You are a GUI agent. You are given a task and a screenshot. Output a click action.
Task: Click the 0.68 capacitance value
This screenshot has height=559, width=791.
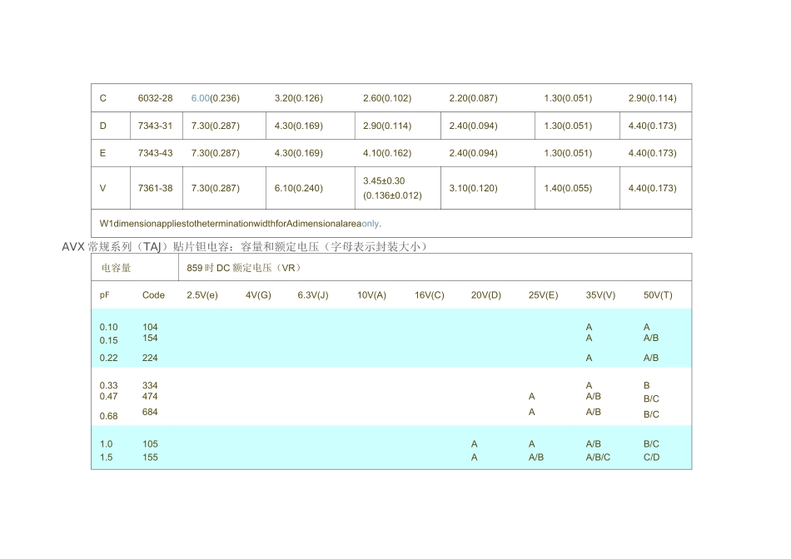(x=108, y=417)
